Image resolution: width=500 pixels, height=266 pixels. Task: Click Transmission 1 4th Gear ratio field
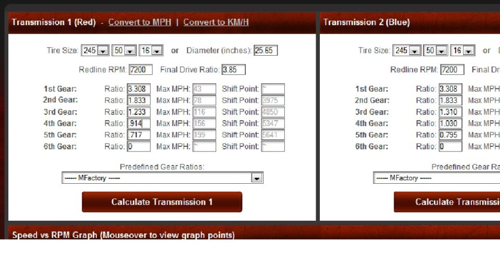pyautogui.click(x=139, y=123)
